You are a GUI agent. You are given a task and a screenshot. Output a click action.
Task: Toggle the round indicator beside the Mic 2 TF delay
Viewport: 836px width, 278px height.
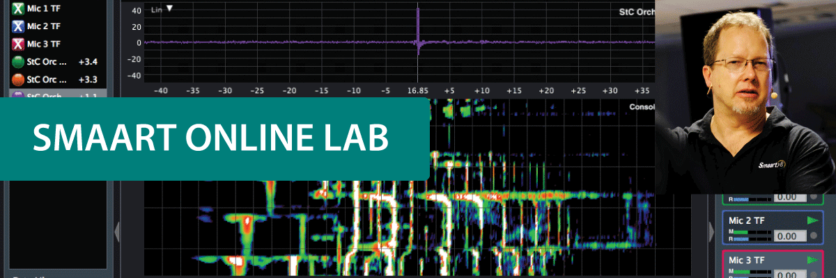[814, 236]
